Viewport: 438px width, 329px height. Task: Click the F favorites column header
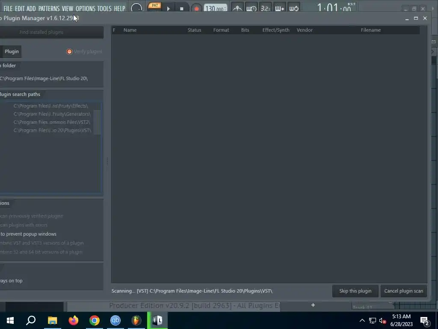point(114,30)
